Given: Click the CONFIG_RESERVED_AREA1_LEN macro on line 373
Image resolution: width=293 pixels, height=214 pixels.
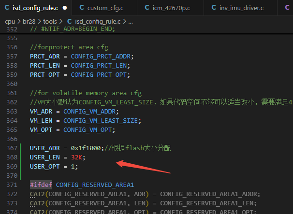Looking at the screenshot, I should (206, 203).
